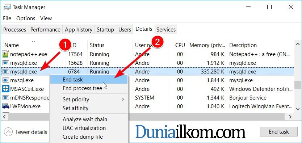Switch to the Services tab
Viewport: 302px width, 143px height.
166,30
